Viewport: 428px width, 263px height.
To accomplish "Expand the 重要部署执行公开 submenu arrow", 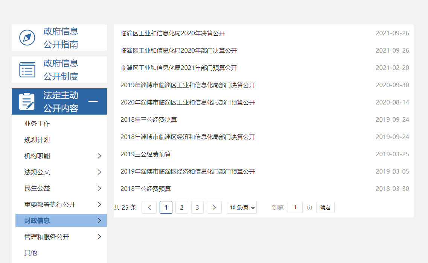I will (99, 204).
